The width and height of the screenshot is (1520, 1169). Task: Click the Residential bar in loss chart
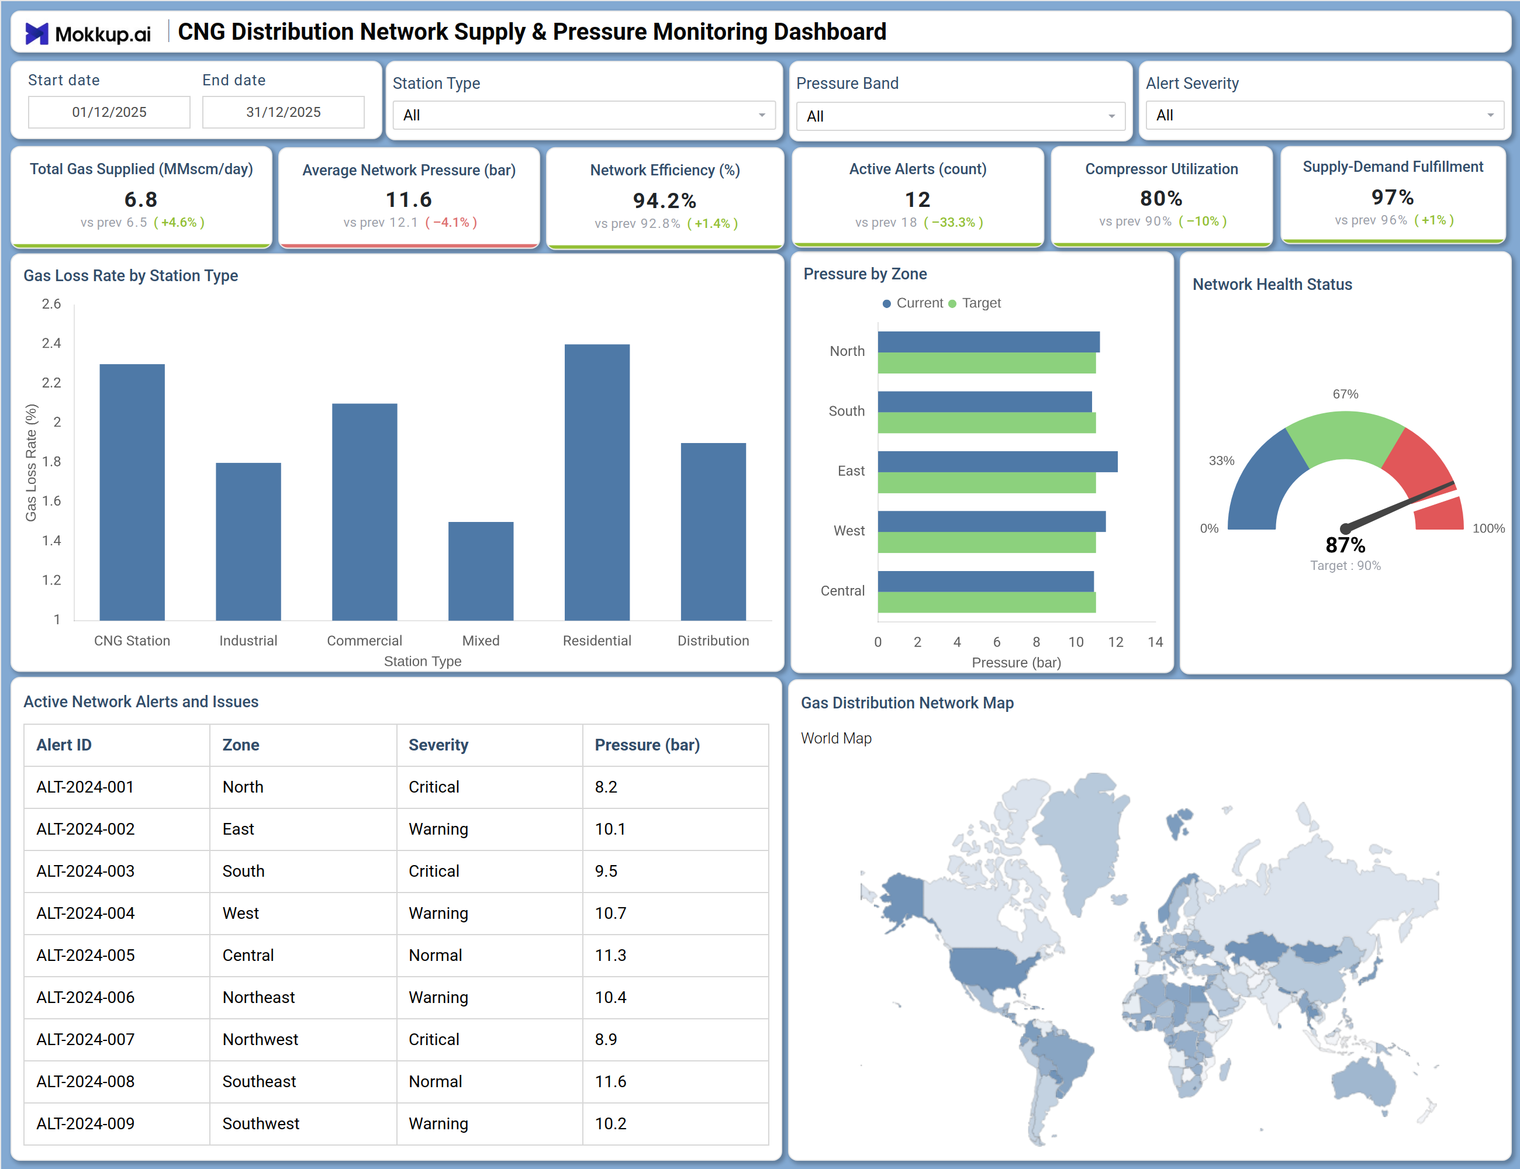[x=597, y=482]
